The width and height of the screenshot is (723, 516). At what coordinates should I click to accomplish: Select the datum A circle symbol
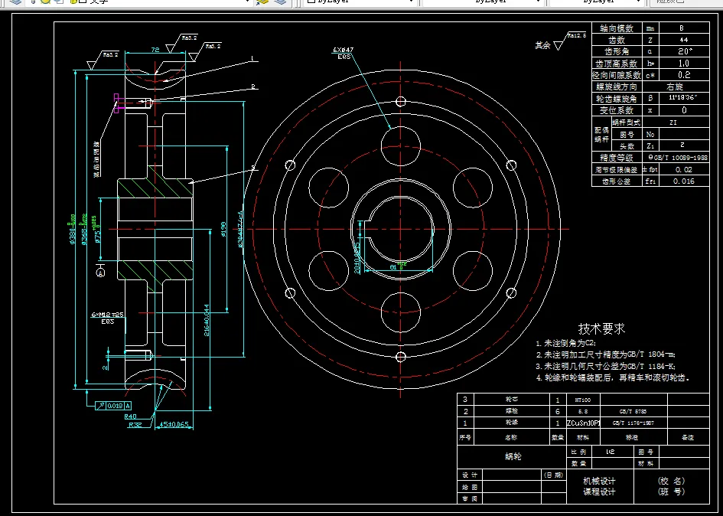[x=101, y=273]
